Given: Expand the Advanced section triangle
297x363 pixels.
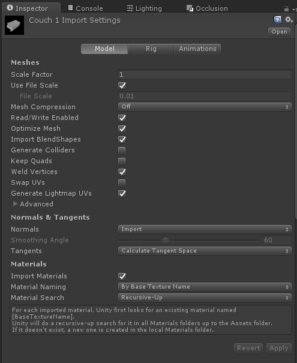Looking at the screenshot, I should tap(15, 204).
